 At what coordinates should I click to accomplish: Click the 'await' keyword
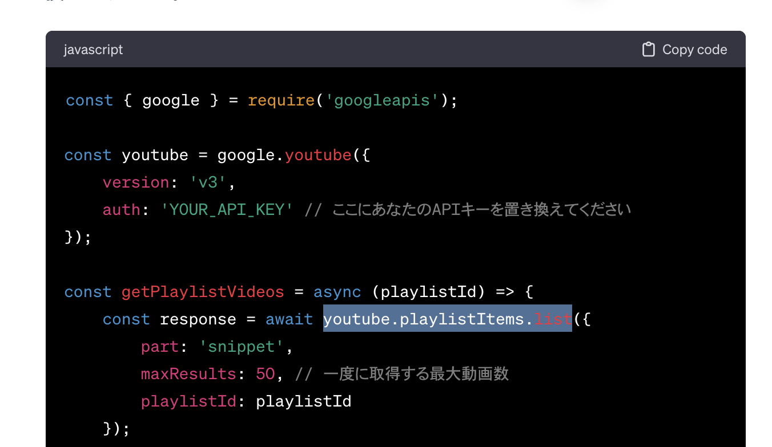pos(289,319)
